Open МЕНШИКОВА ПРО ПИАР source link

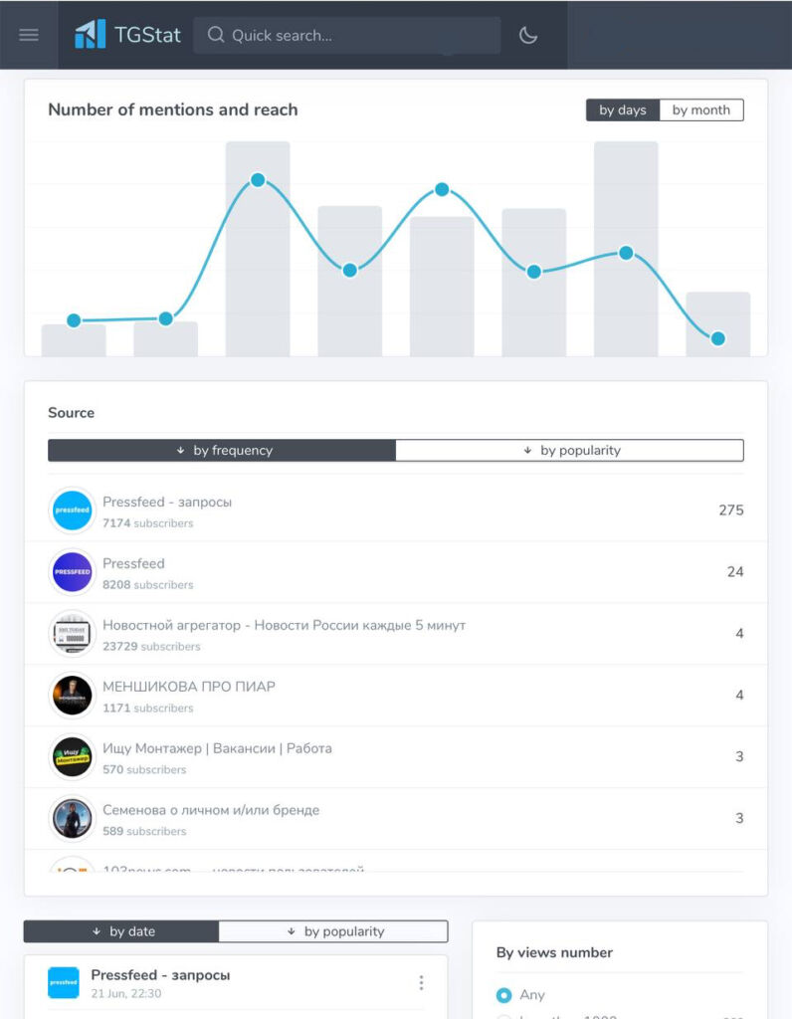[189, 687]
